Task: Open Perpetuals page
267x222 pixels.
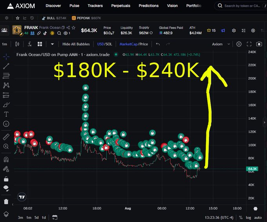Action: tap(121, 6)
